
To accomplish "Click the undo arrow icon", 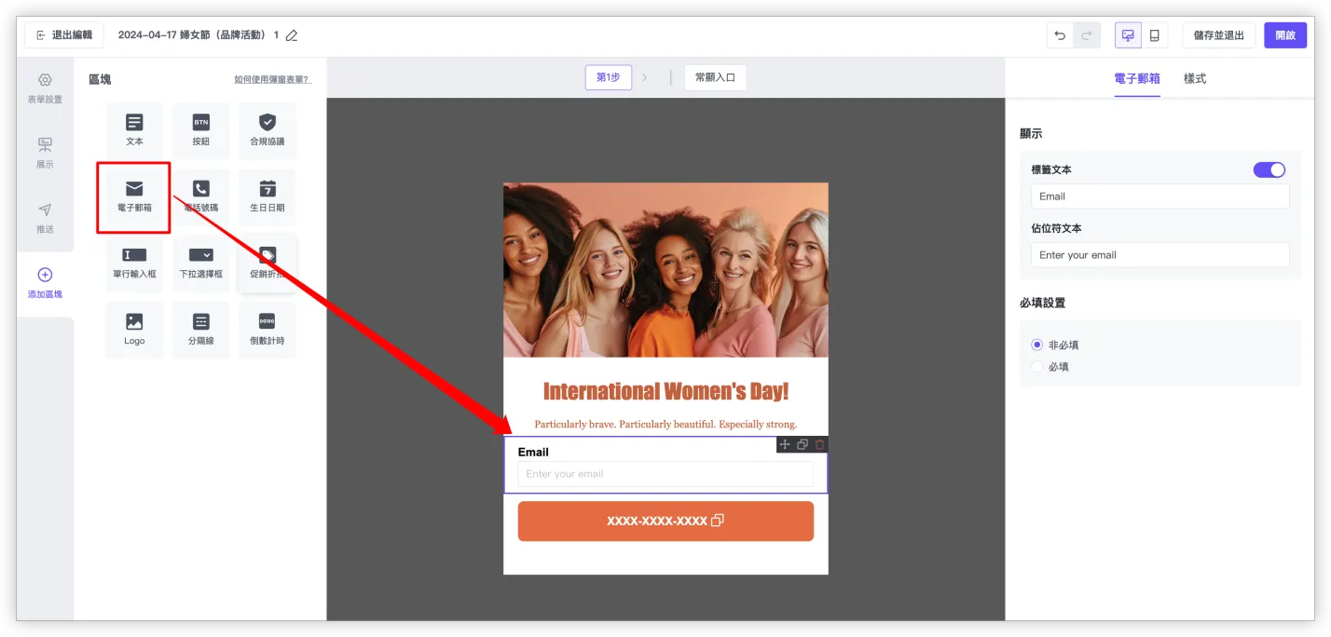I will tap(1060, 35).
